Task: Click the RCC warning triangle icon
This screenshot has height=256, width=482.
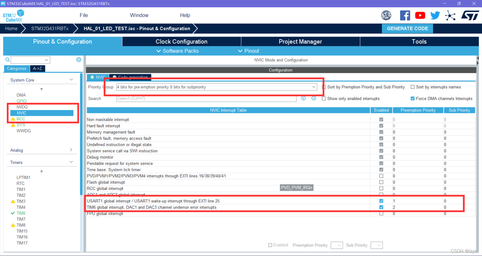Action: pyautogui.click(x=13, y=119)
